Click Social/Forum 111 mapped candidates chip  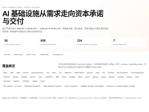[121, 86]
